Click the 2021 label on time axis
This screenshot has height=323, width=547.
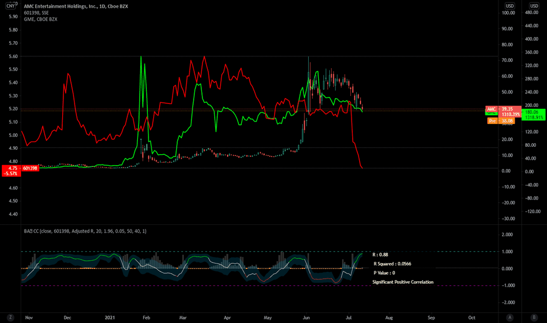pyautogui.click(x=110, y=318)
